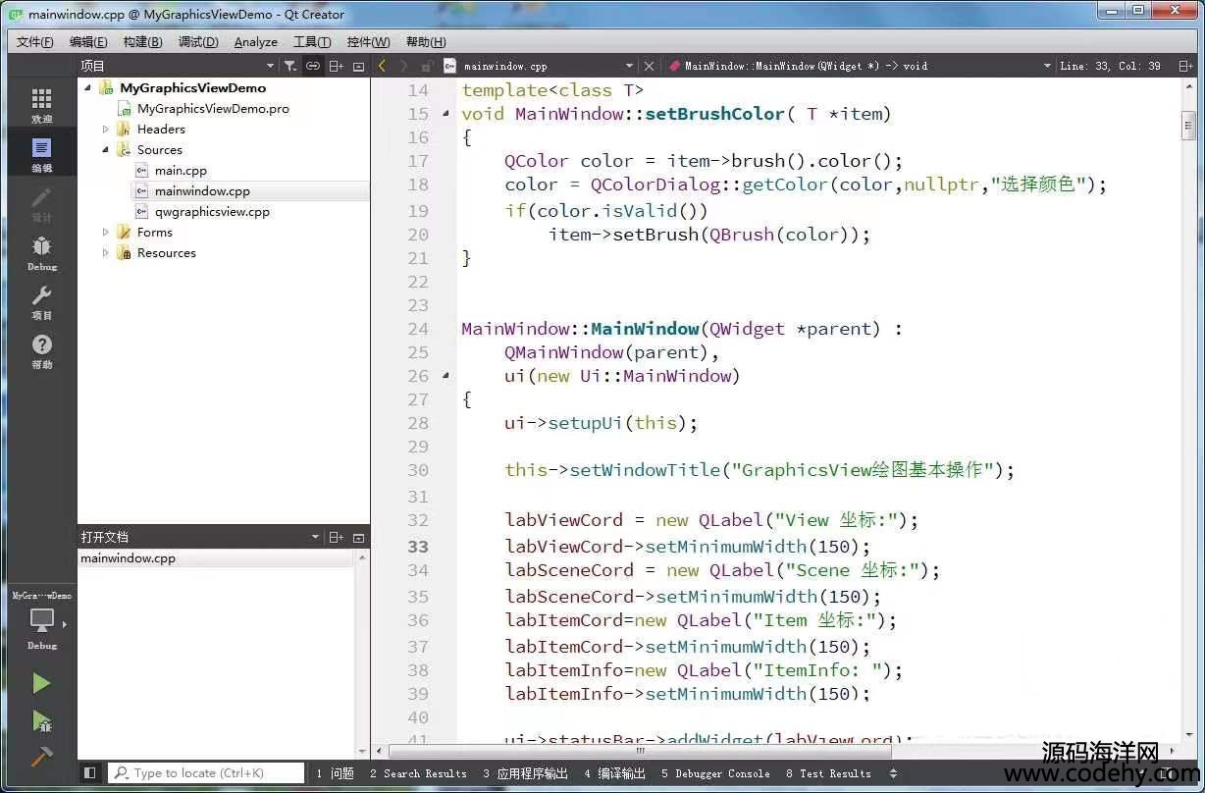Fold the constructor block at line 26
The height and width of the screenshot is (793, 1205).
click(445, 376)
